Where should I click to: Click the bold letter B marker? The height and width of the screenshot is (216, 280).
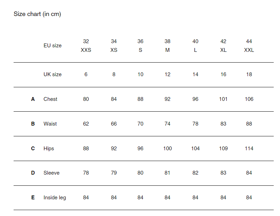(33, 124)
